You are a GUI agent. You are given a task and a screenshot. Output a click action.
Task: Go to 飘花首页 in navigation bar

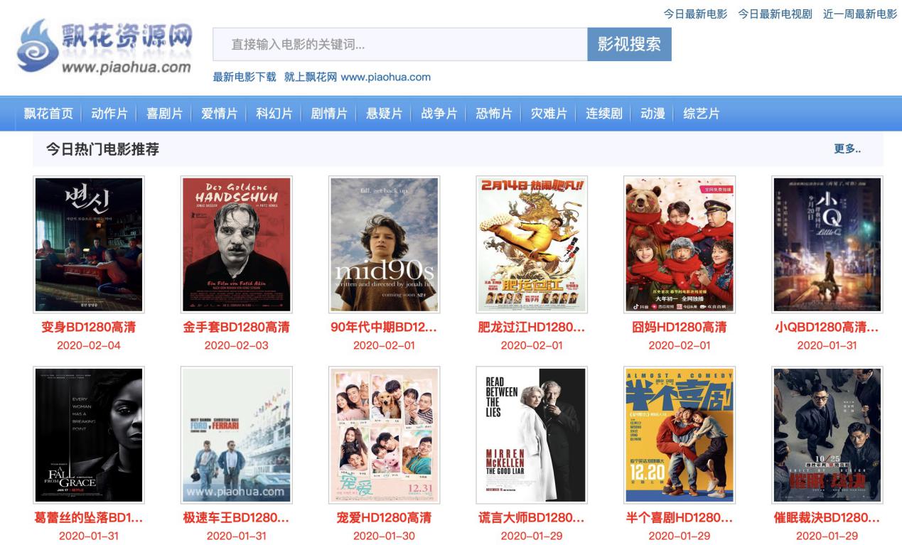[48, 114]
